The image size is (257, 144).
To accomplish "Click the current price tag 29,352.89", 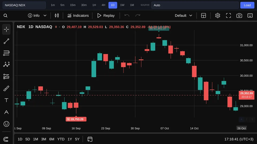I will (x=247, y=95).
